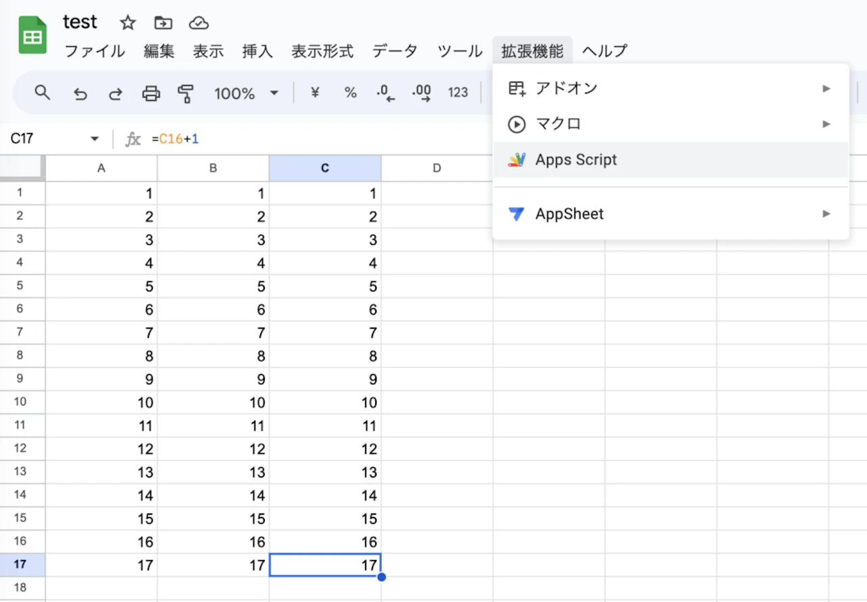
Task: Select the paint format tool
Action: pyautogui.click(x=186, y=93)
